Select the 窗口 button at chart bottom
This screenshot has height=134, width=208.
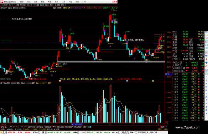coord(7,127)
